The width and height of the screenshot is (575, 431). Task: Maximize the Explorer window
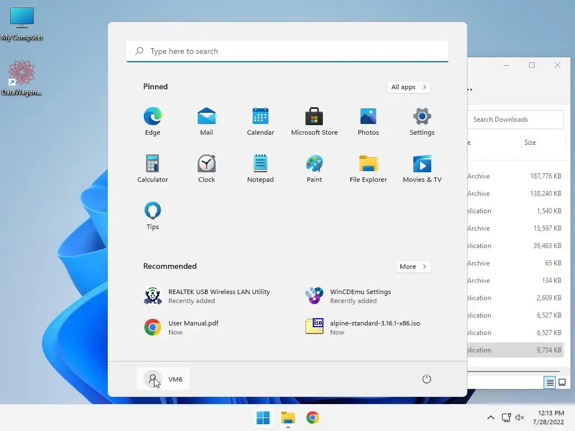tap(532, 65)
